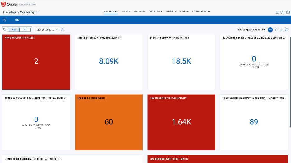This screenshot has width=291, height=163.
Task: Open the Configuration tab
Action: tap(201, 12)
